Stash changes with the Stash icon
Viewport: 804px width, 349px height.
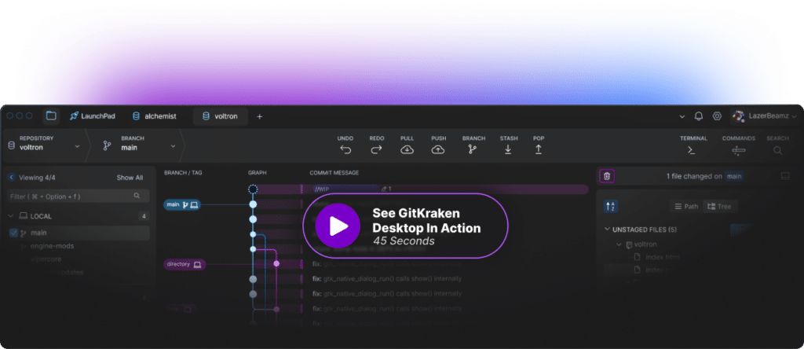(x=508, y=149)
